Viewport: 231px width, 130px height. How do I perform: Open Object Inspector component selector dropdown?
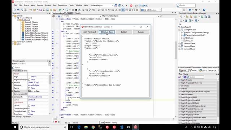point(50,64)
